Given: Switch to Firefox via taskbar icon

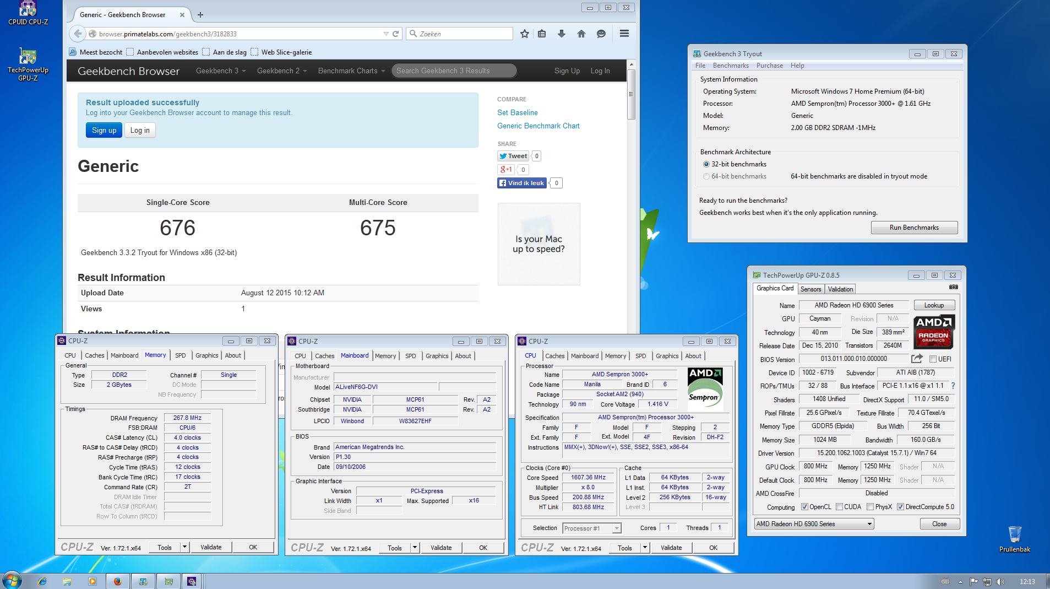Looking at the screenshot, I should pyautogui.click(x=117, y=581).
